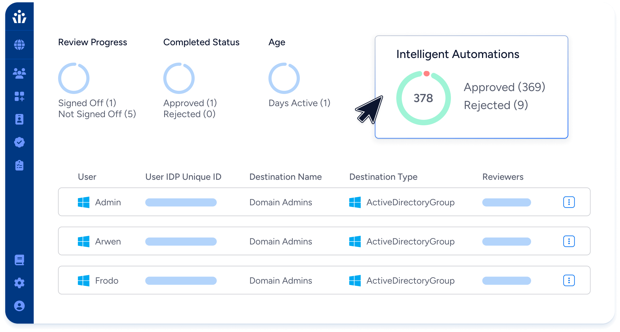Image resolution: width=620 pixels, height=332 pixels.
Task: Click Approved (1) under Completed Status
Action: pyautogui.click(x=190, y=103)
